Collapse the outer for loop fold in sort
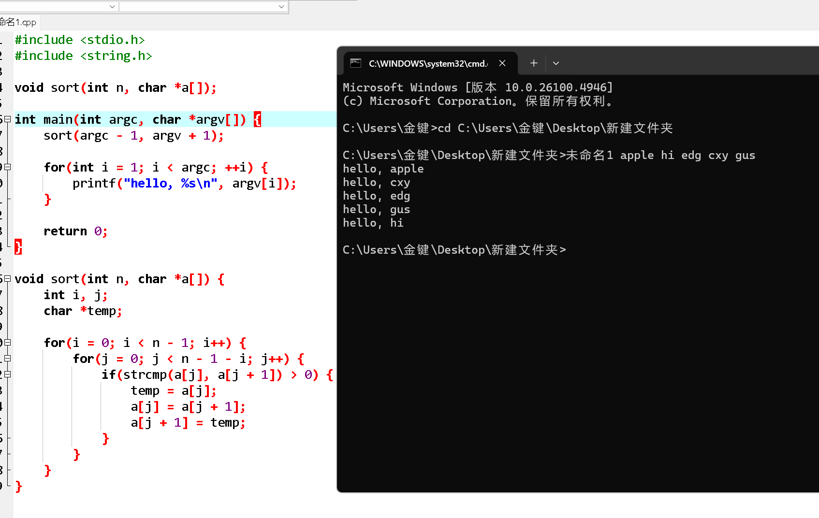 click(8, 342)
